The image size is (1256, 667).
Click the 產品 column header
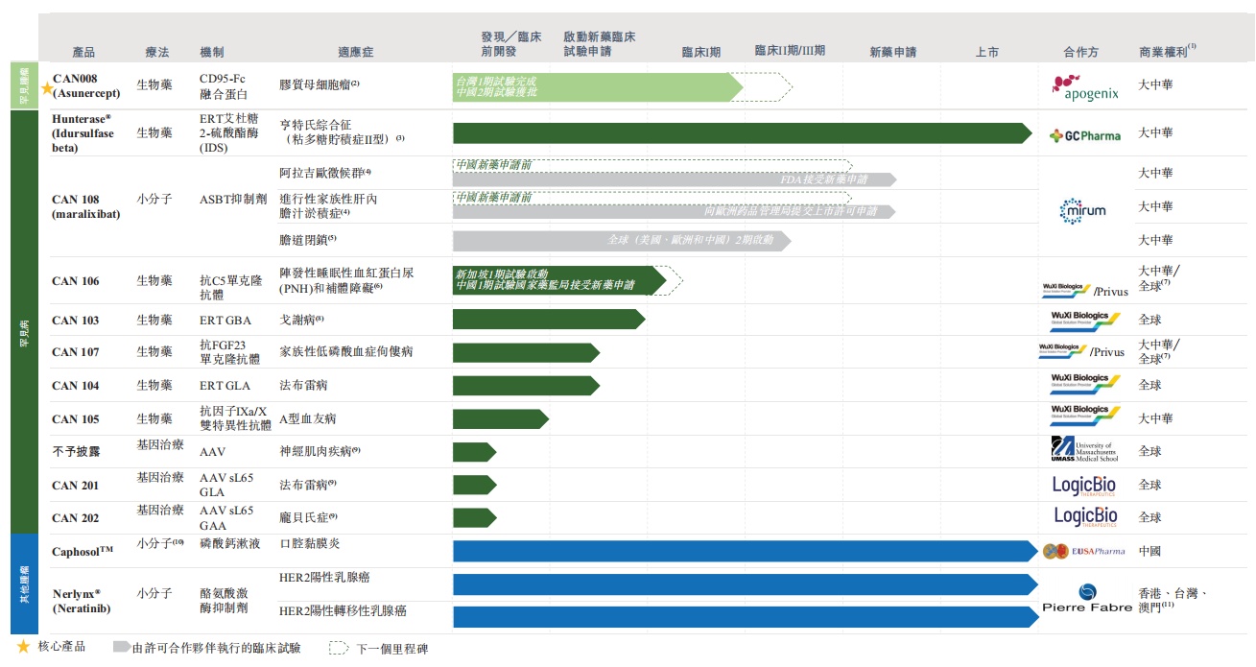(x=84, y=52)
